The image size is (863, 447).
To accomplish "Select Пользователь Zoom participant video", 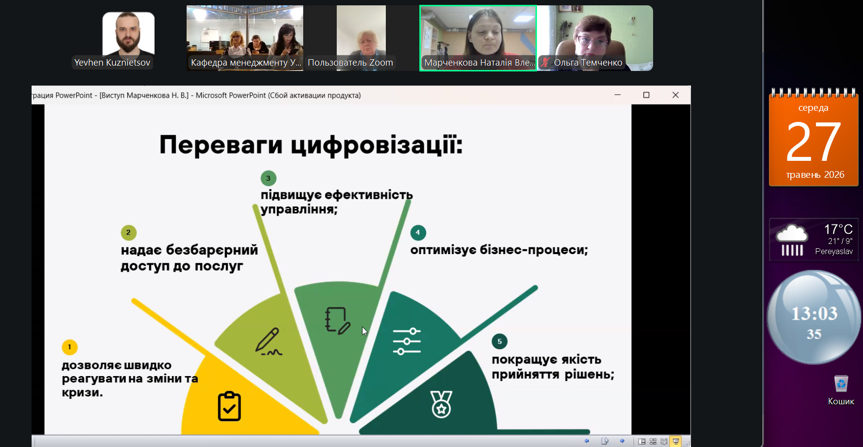I will [x=361, y=38].
